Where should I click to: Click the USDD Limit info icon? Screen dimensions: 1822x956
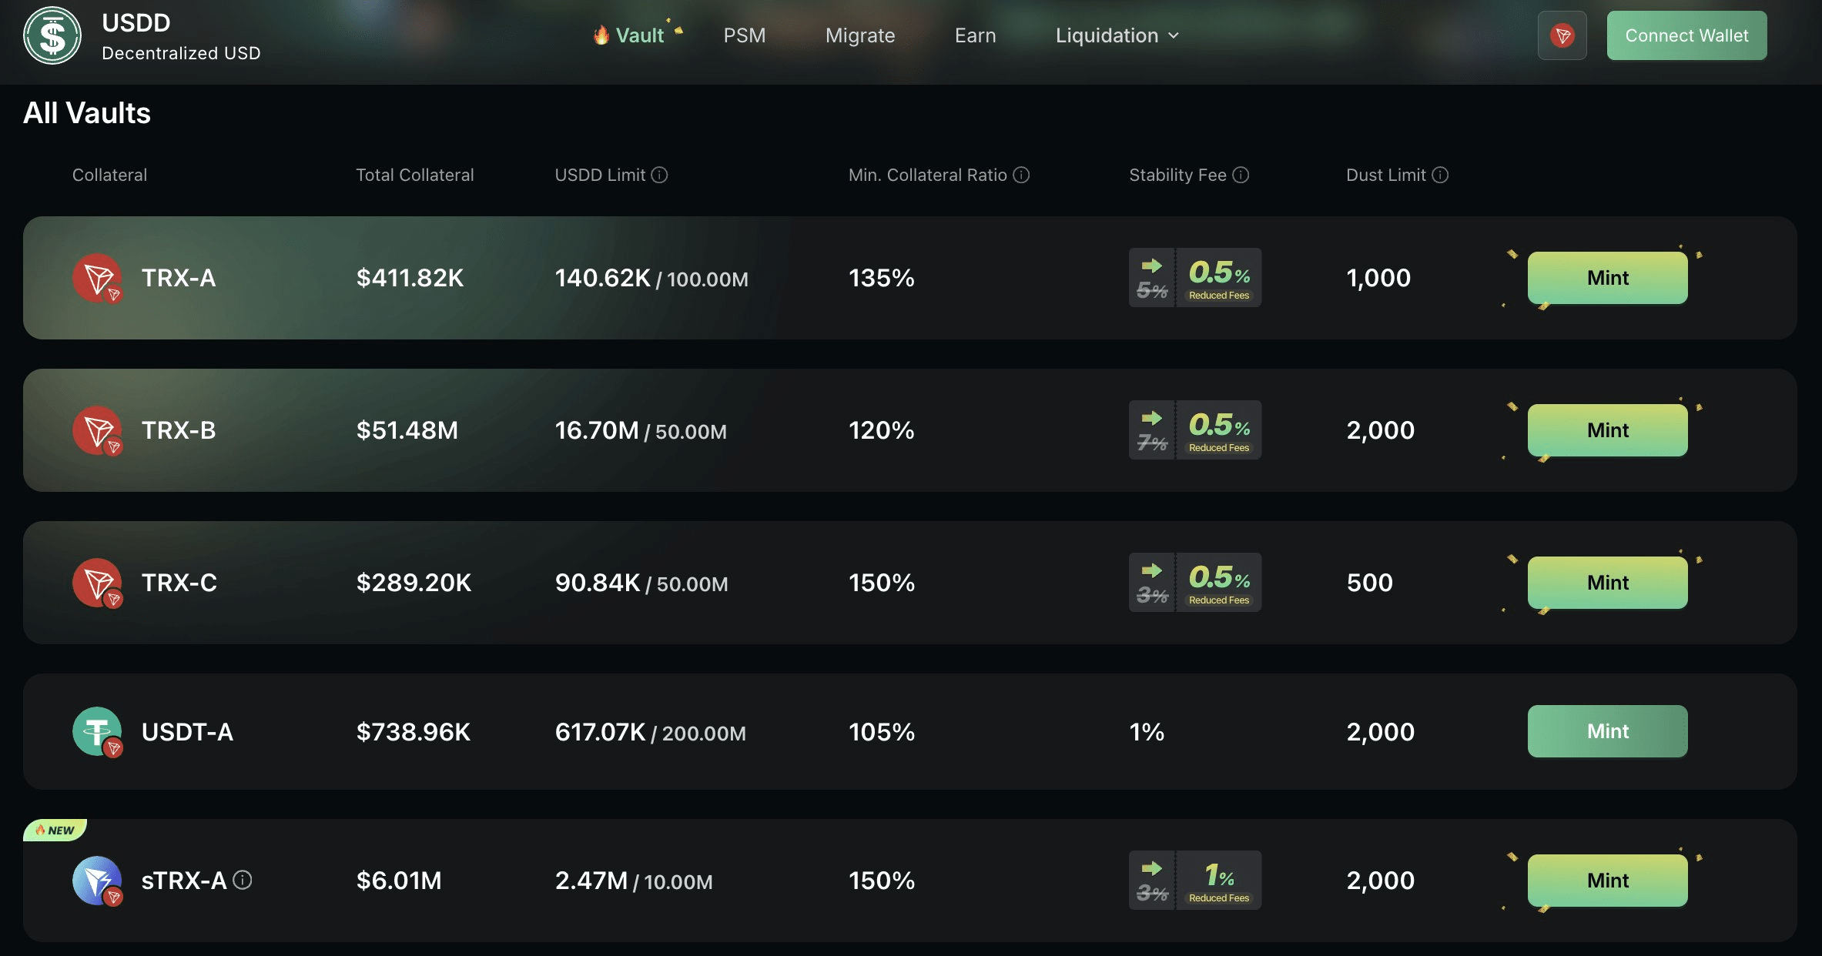tap(660, 175)
